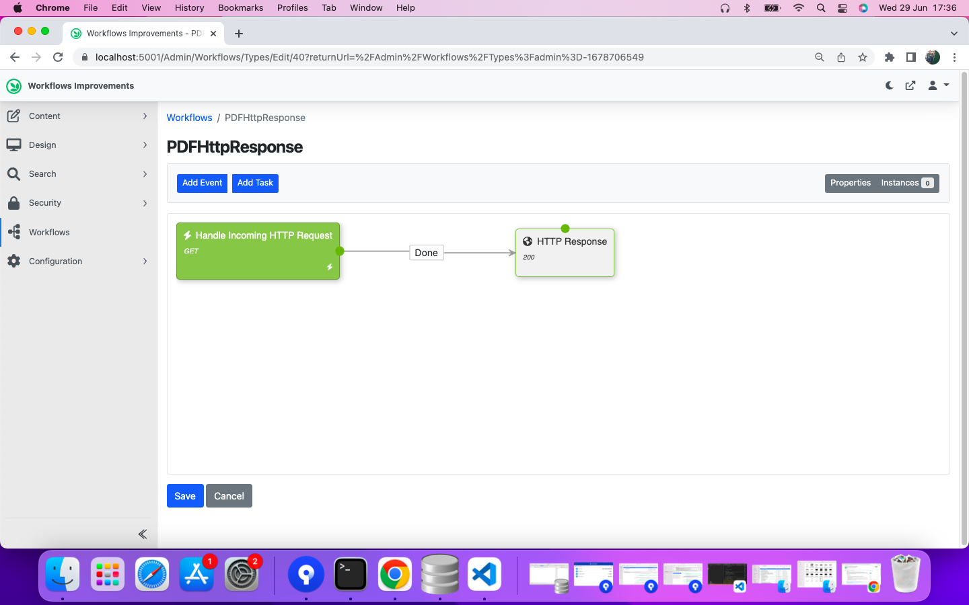Screen dimensions: 969x605
Task: Click HTTP Response top endpoint dot
Action: click(x=565, y=229)
